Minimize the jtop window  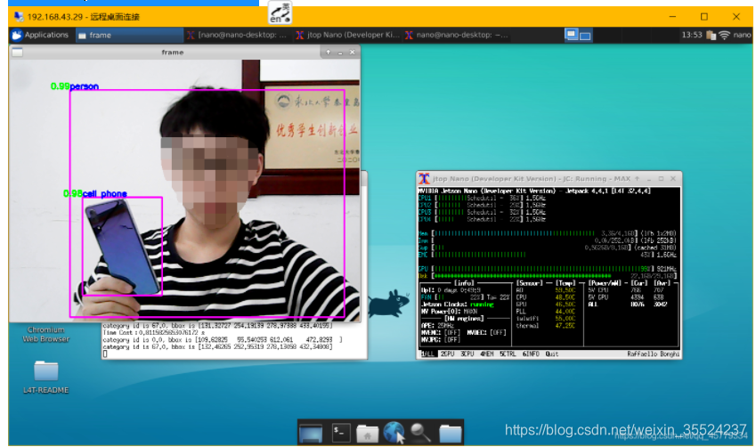(x=649, y=178)
